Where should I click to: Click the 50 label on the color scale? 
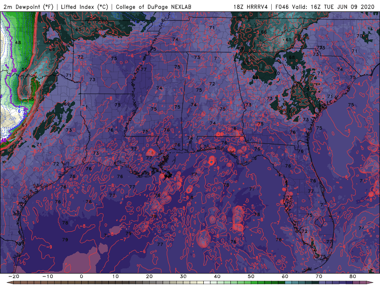tap(251, 276)
